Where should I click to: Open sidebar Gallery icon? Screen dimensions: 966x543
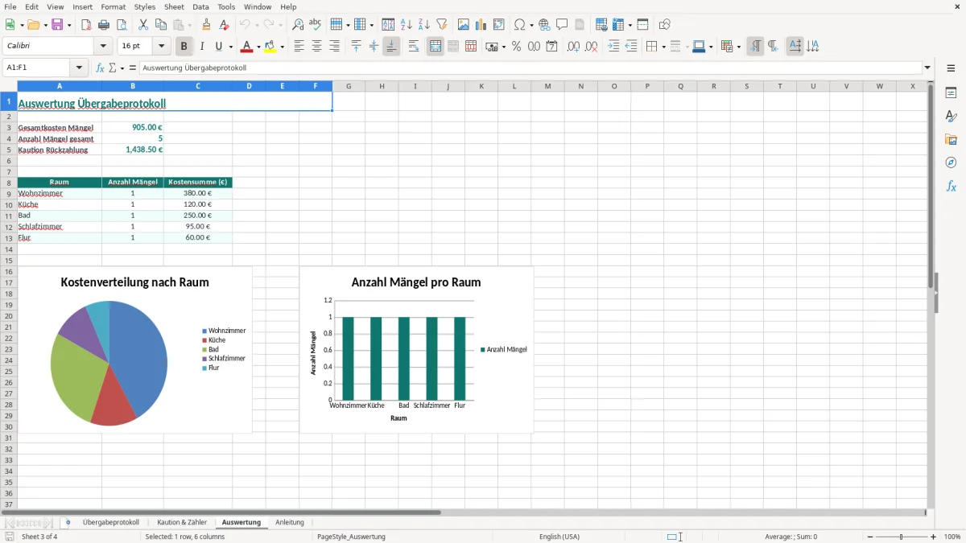951,140
